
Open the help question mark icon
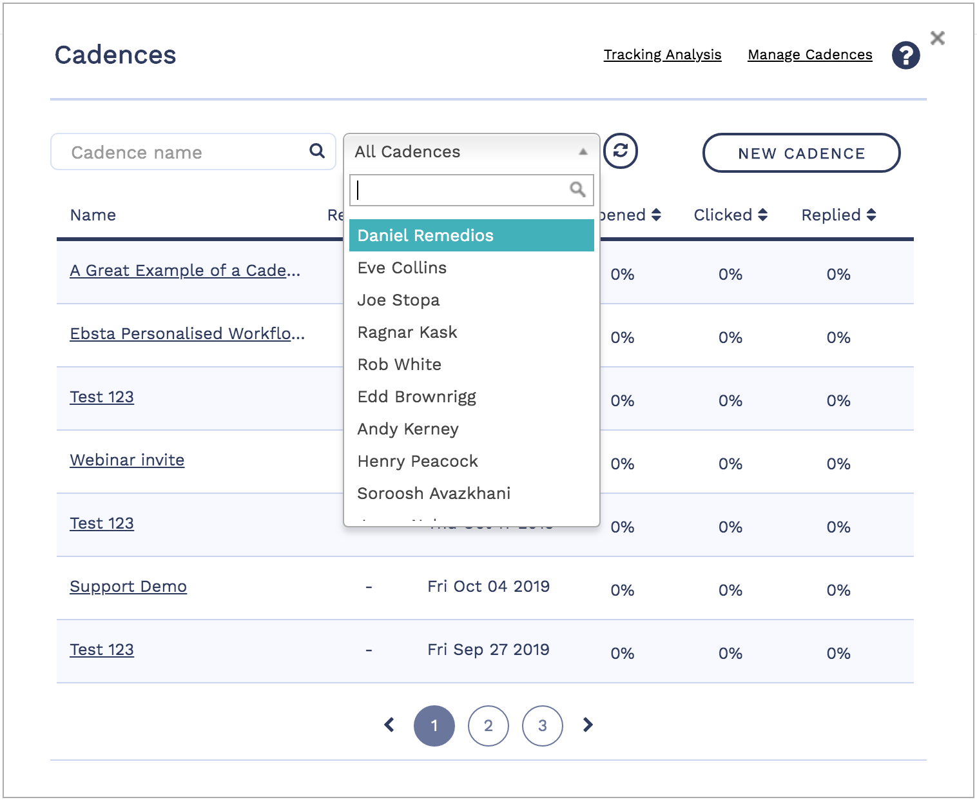click(x=905, y=55)
